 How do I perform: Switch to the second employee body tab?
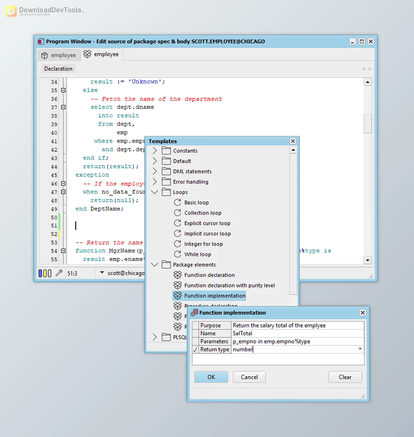pos(102,54)
